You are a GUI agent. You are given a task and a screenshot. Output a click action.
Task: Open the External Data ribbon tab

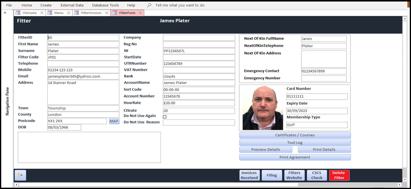point(72,5)
